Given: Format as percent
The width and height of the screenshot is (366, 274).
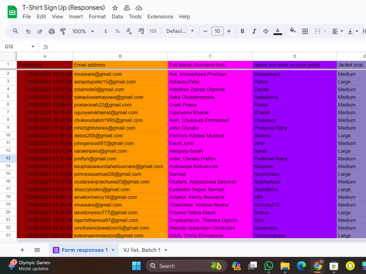Looking at the screenshot, I should coord(117,31).
